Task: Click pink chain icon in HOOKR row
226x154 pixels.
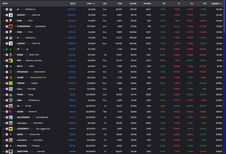Action: click(x=7, y=112)
